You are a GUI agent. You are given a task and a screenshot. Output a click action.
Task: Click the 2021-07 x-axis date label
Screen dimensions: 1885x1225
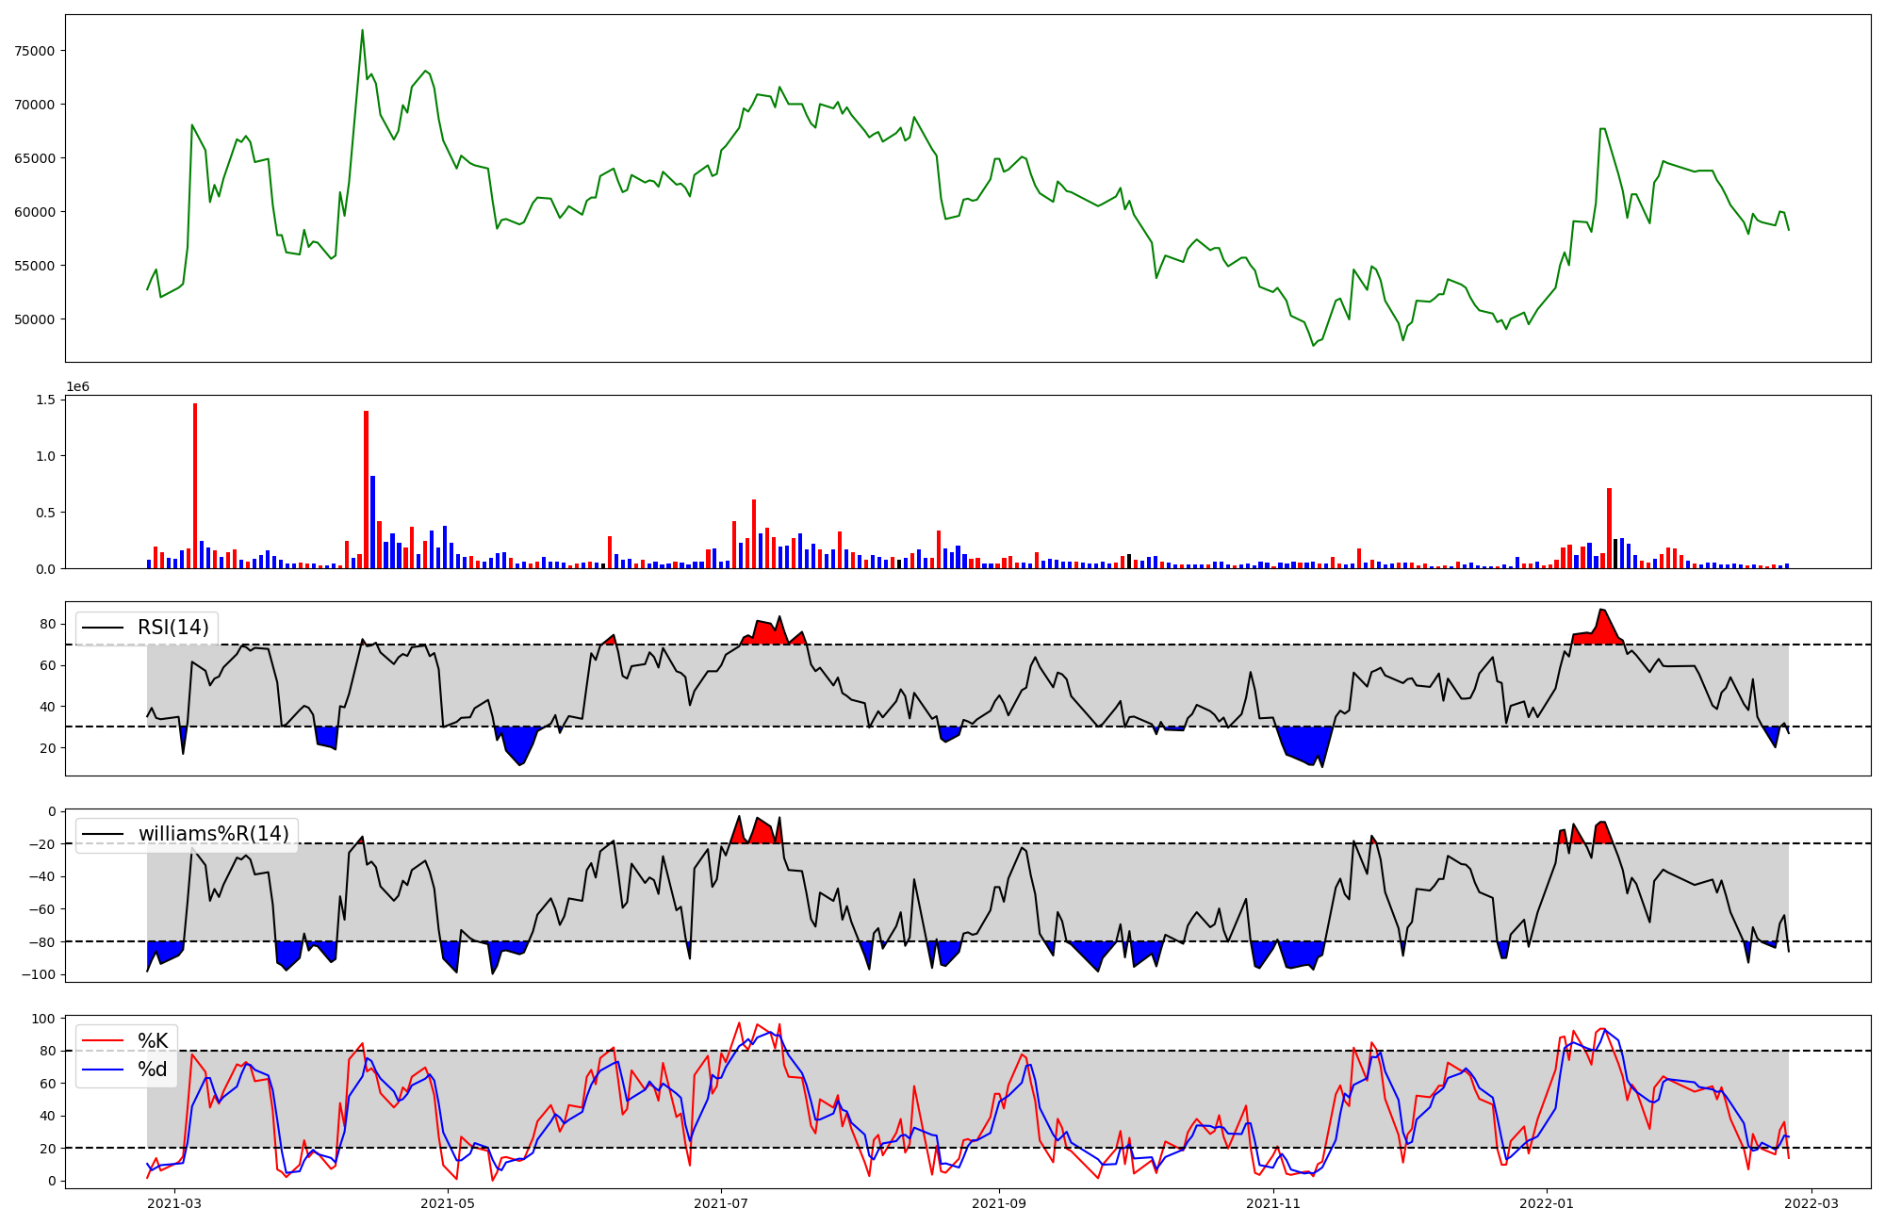coord(721,1203)
